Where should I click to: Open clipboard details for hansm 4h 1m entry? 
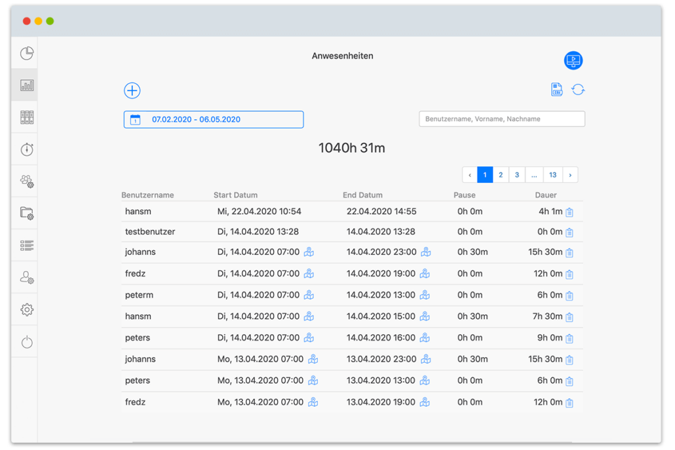point(569,212)
